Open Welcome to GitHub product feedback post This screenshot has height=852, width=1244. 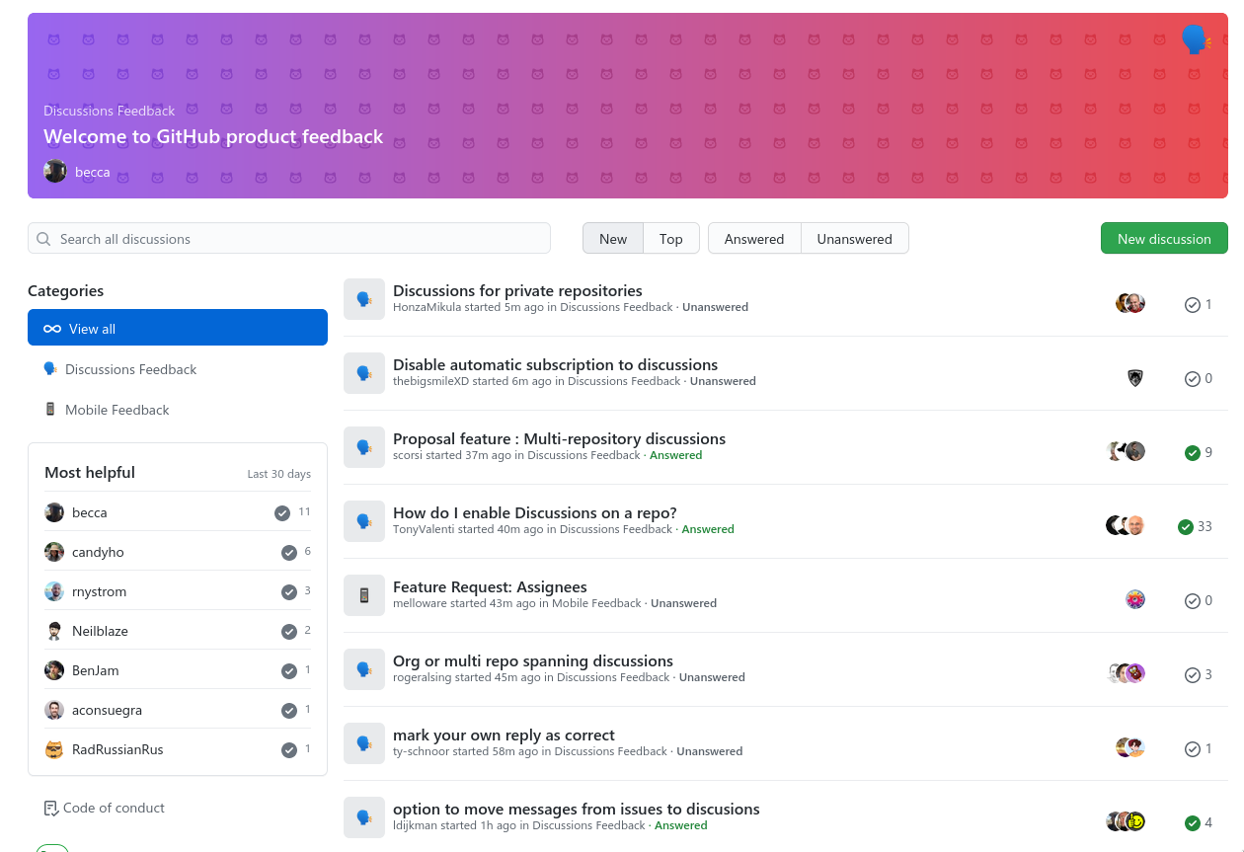[x=213, y=137]
